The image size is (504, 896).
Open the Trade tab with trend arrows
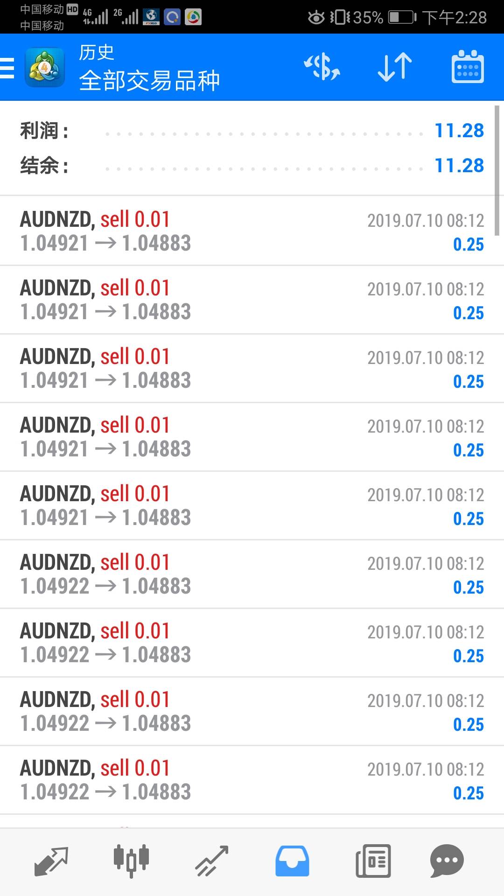point(211,861)
